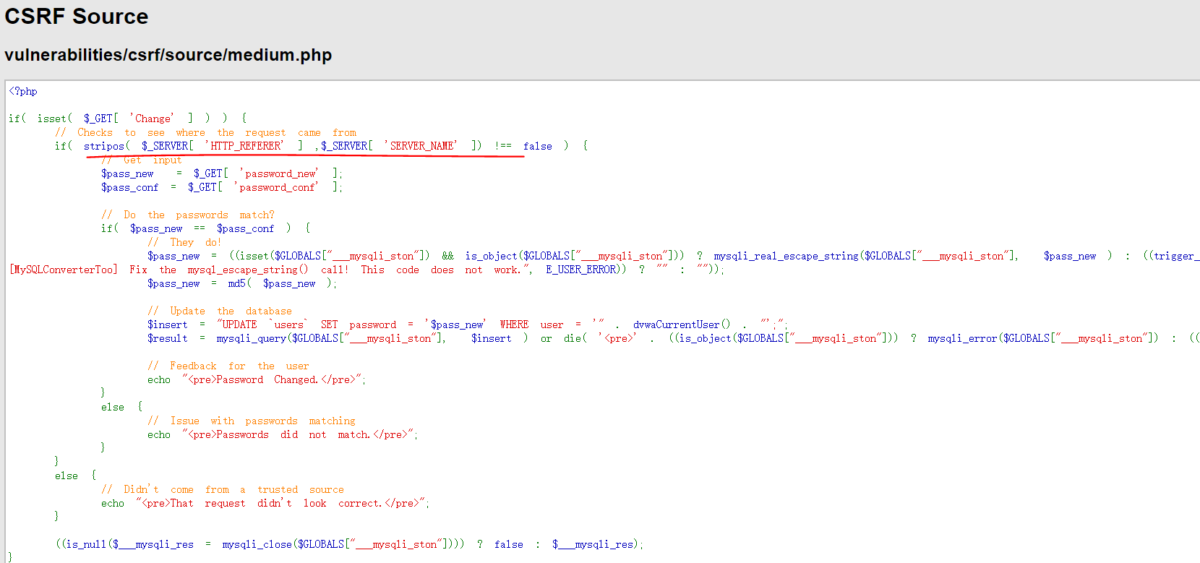Click the "CSRF Source" heading
The height and width of the screenshot is (563, 1200).
(77, 17)
